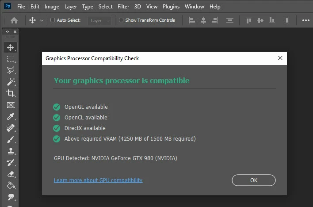Click the DirectX available checkmark icon
The width and height of the screenshot is (313, 207).
pos(57,128)
